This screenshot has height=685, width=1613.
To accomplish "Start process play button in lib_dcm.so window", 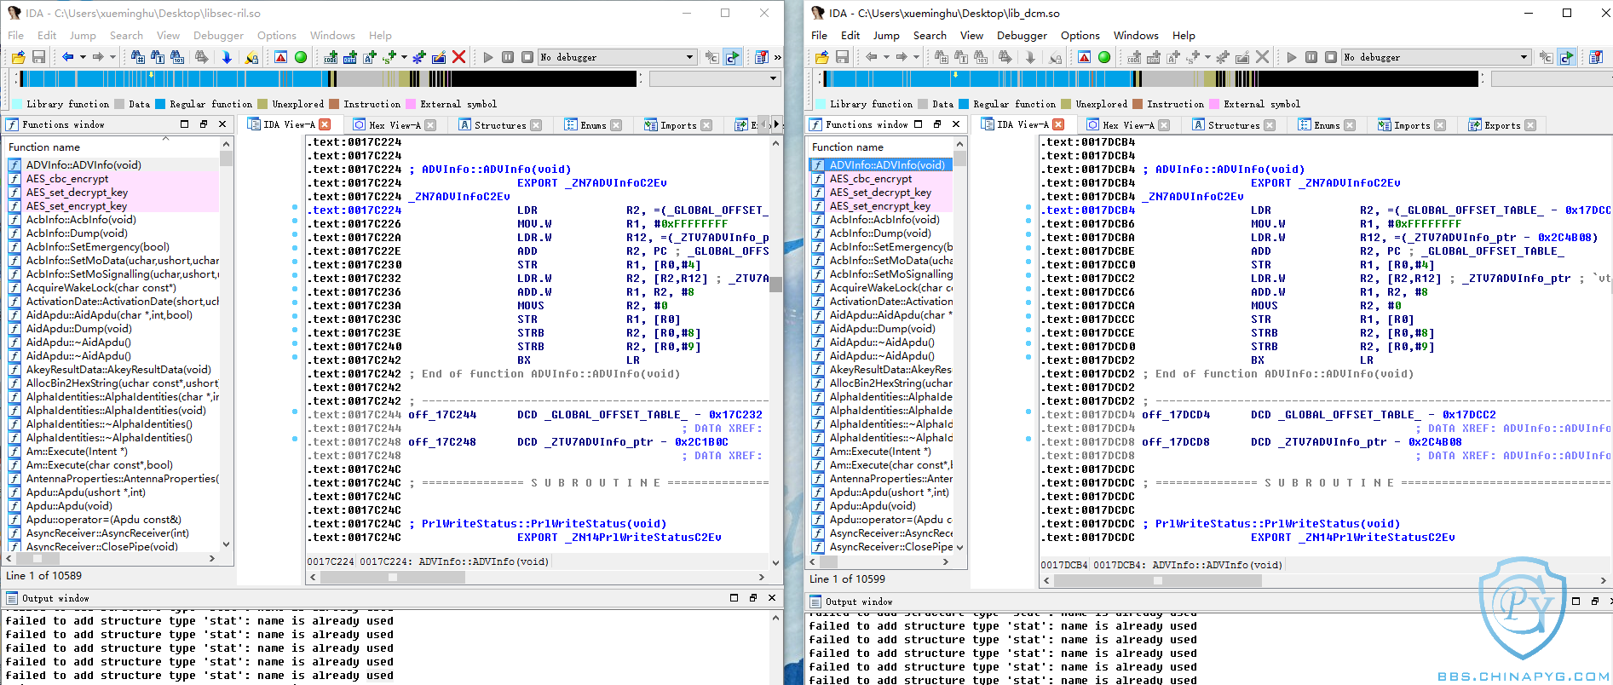I will coord(1292,57).
